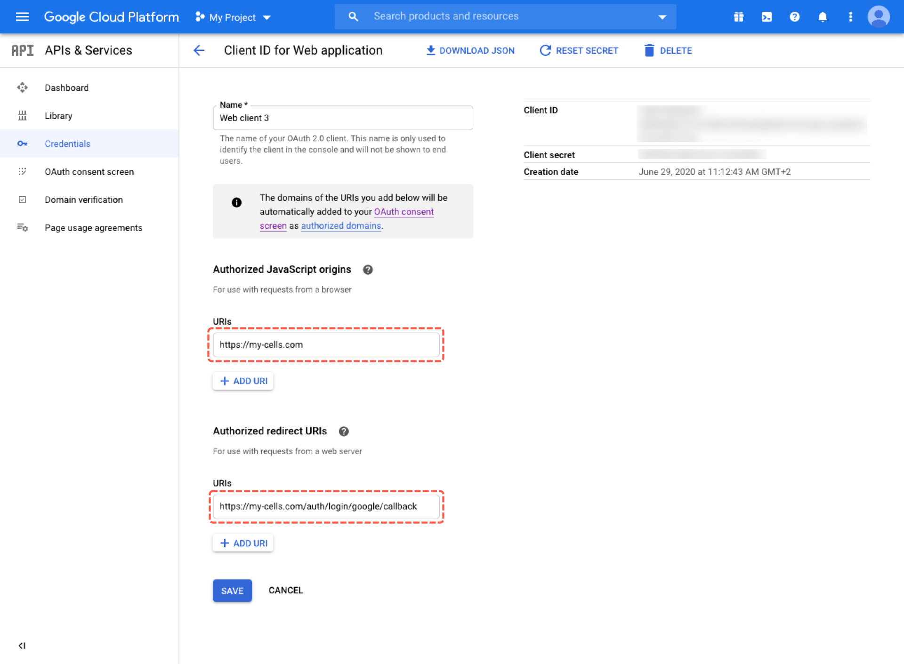The width and height of the screenshot is (904, 664).
Task: Edit the google/callback redirect URI field
Action: pos(326,506)
